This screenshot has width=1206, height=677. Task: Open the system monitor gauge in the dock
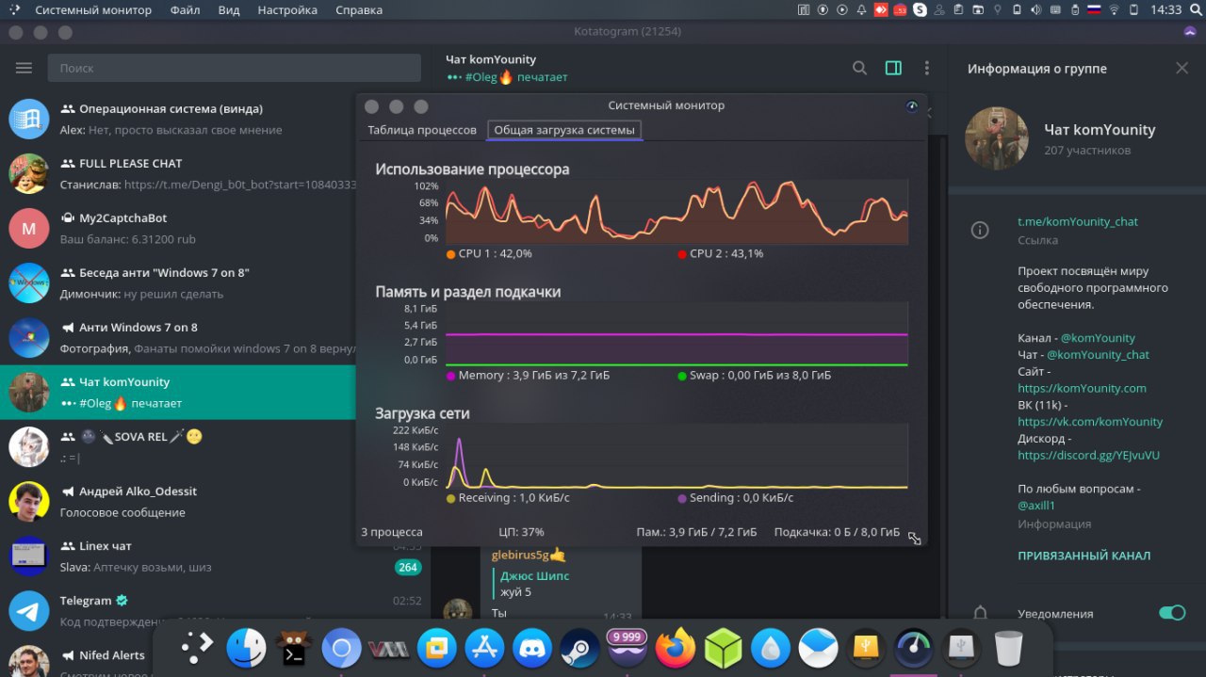pyautogui.click(x=914, y=649)
